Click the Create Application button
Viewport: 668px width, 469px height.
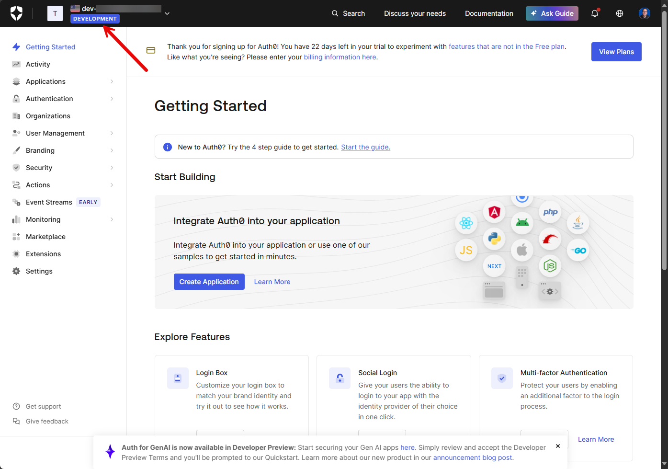209,282
